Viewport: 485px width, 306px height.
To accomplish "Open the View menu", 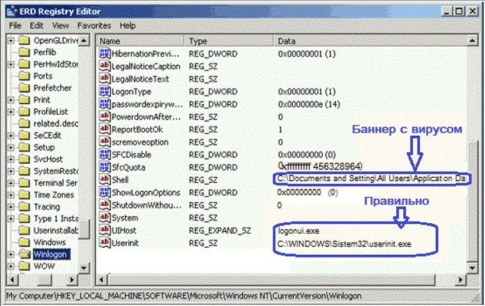I will coord(60,26).
